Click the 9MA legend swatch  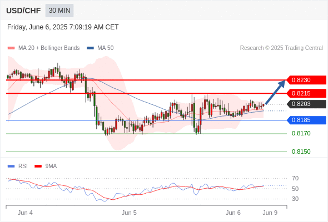point(38,167)
